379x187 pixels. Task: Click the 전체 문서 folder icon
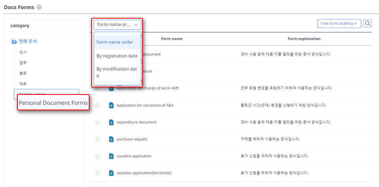(14, 42)
